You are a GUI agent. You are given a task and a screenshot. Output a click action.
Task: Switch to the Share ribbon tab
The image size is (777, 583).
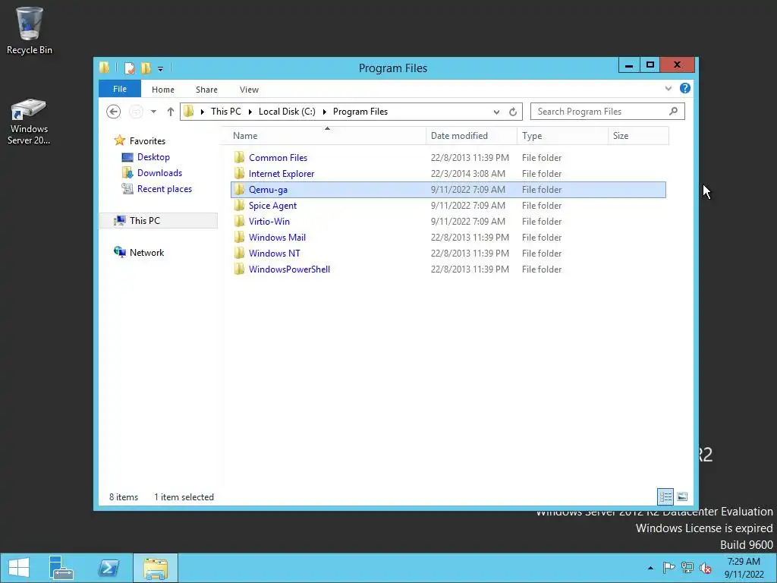(x=206, y=90)
